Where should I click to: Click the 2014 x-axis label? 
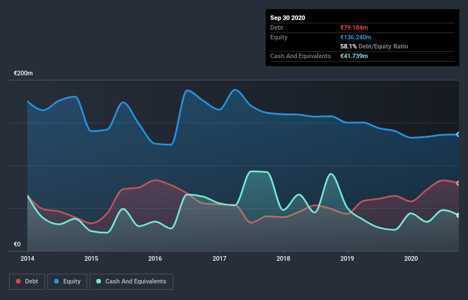point(27,258)
